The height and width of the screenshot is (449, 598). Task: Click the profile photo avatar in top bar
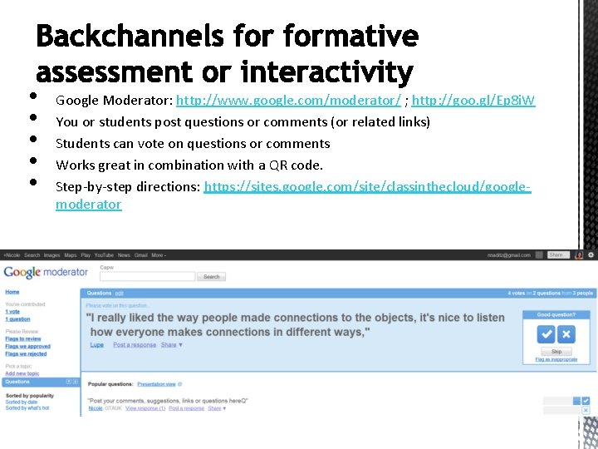579,254
